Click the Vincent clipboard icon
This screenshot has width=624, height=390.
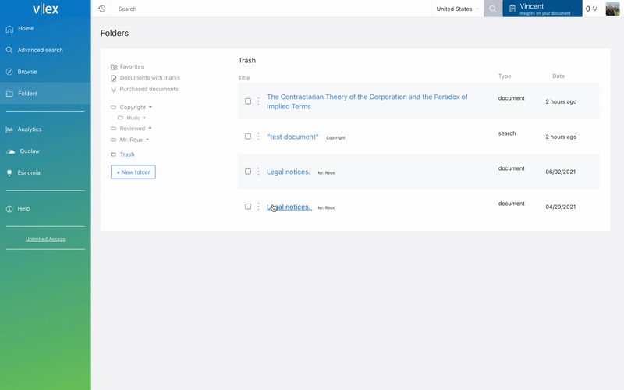point(512,9)
